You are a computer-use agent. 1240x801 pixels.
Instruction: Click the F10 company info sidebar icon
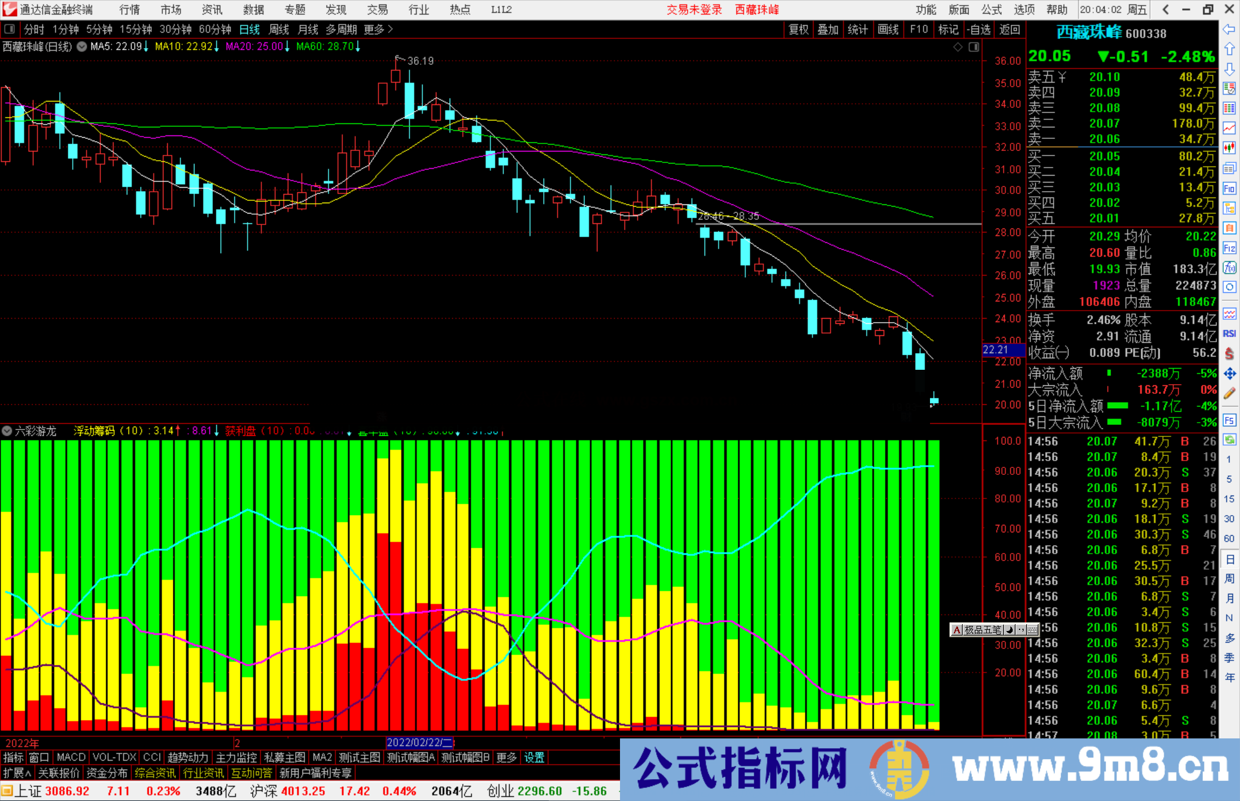pos(1229,188)
